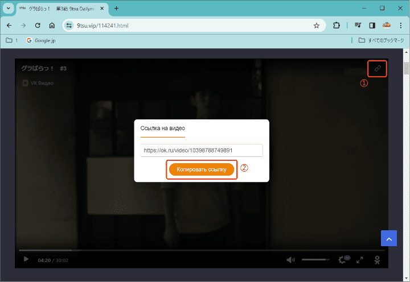Viewport: 410px width, 282px height.
Task: Open the Odnoklassniki logo icon in player
Action: pyautogui.click(x=377, y=260)
